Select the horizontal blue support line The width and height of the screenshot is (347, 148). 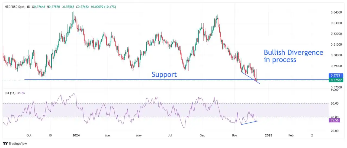176,80
